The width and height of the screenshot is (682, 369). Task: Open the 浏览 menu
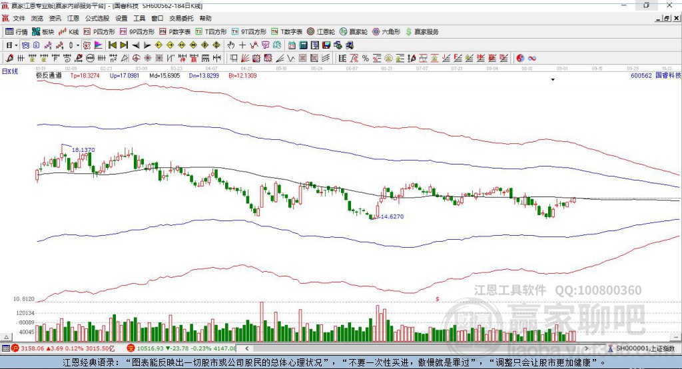tap(37, 18)
